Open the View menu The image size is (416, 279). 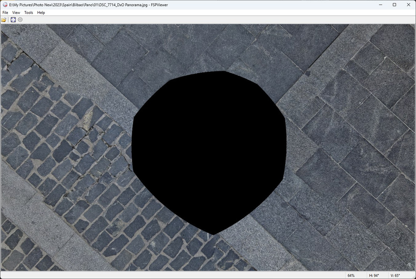[16, 13]
